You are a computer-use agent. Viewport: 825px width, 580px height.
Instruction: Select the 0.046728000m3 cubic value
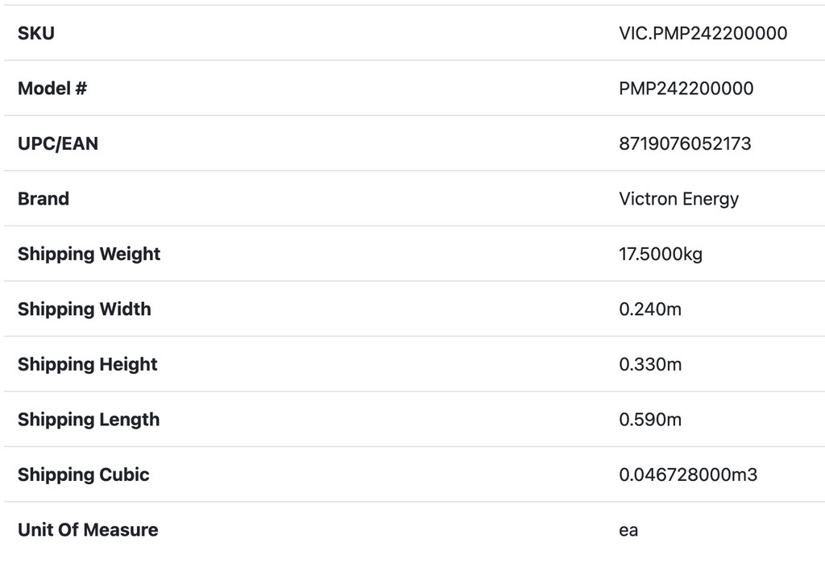688,474
